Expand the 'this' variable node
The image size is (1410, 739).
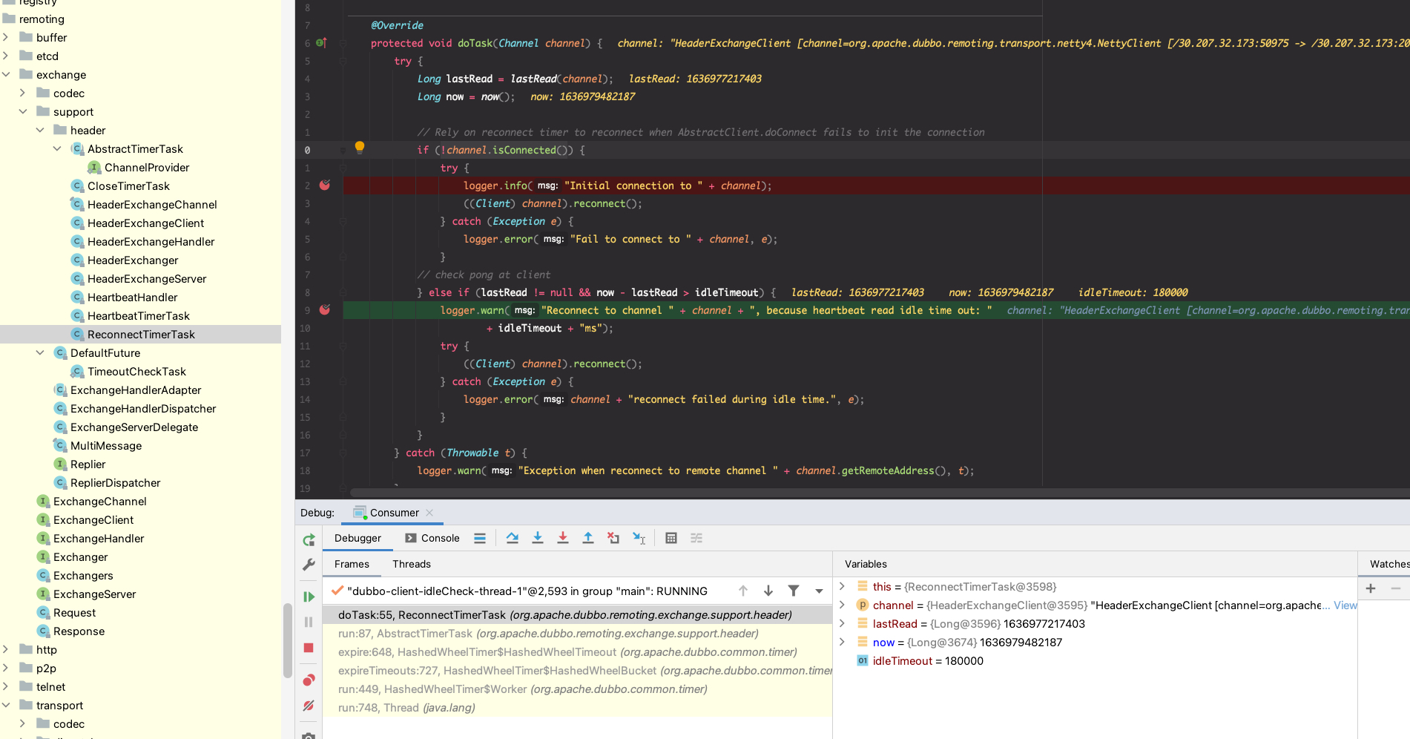tap(842, 586)
